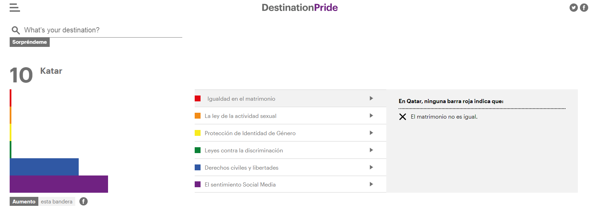Image resolution: width=592 pixels, height=211 pixels.
Task: Click the orange sexual activity law square
Action: point(198,116)
